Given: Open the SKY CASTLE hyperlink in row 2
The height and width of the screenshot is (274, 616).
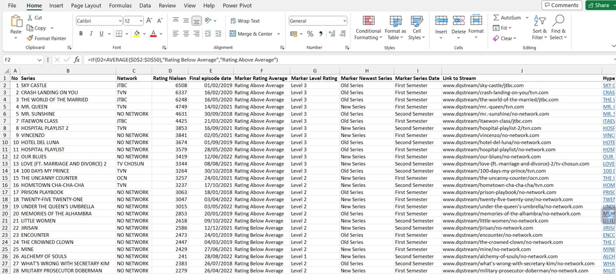Looking at the screenshot, I should click(609, 85).
